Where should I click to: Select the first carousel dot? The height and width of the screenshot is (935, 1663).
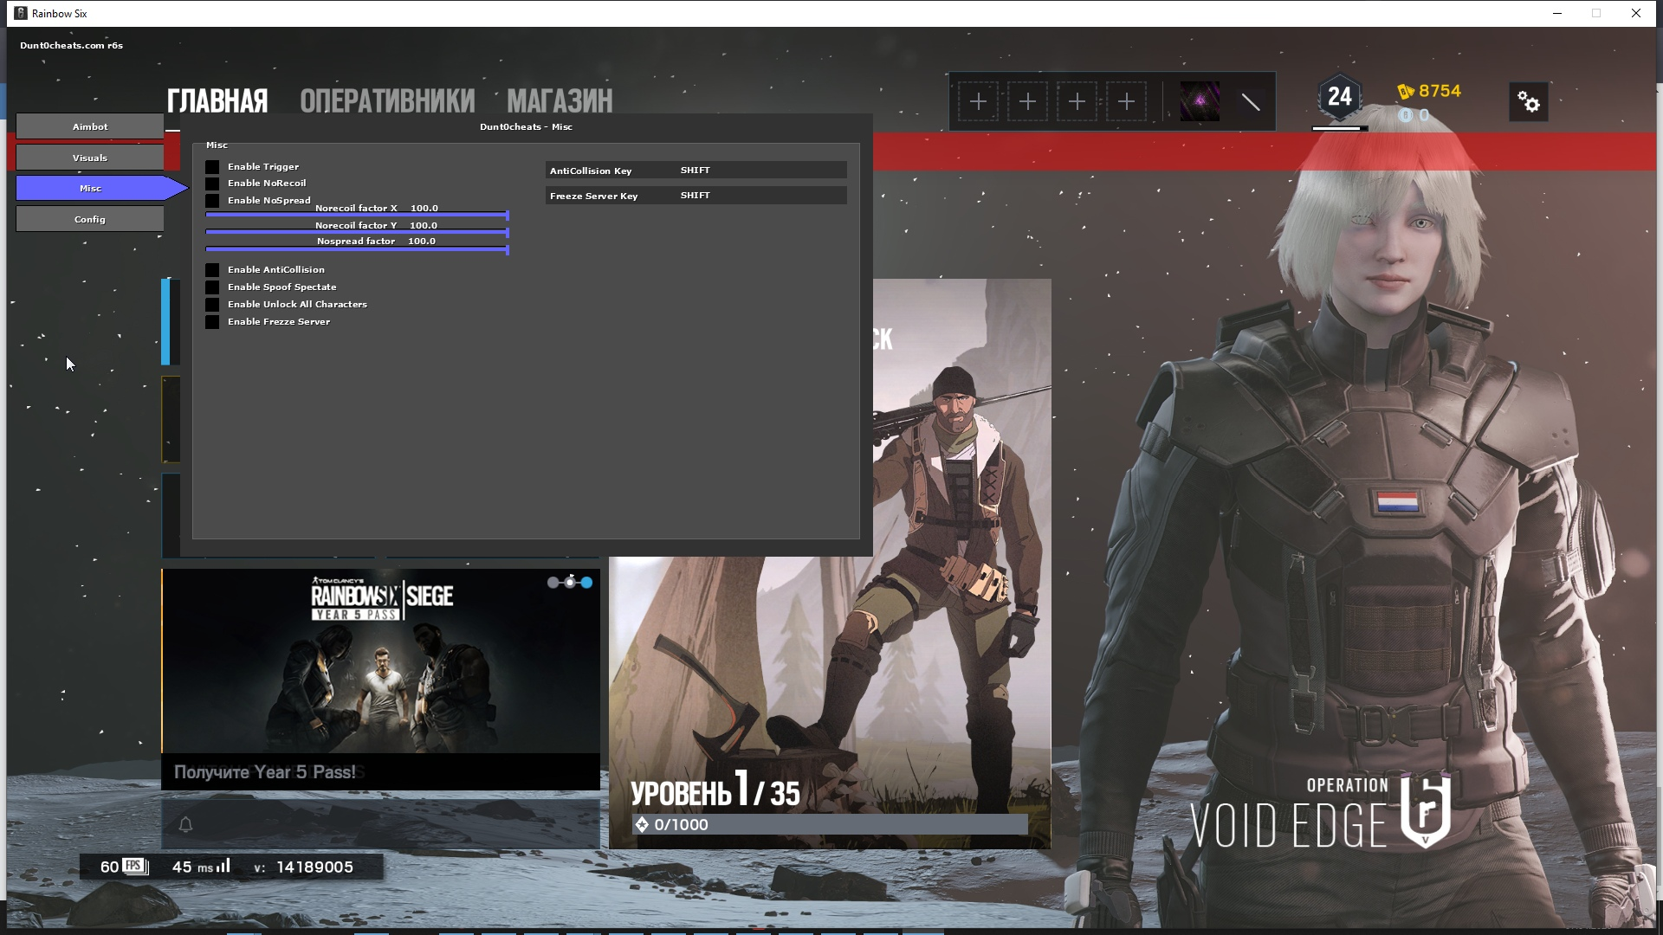[553, 583]
